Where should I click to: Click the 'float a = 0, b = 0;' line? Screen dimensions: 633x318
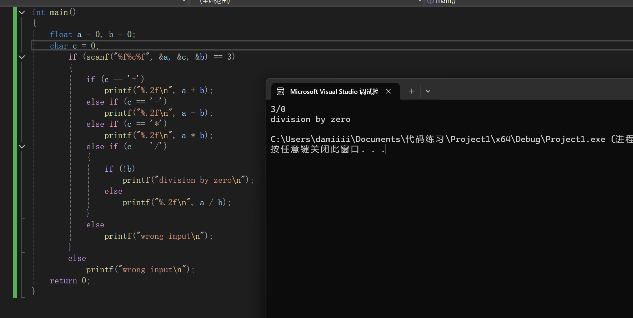tap(93, 34)
